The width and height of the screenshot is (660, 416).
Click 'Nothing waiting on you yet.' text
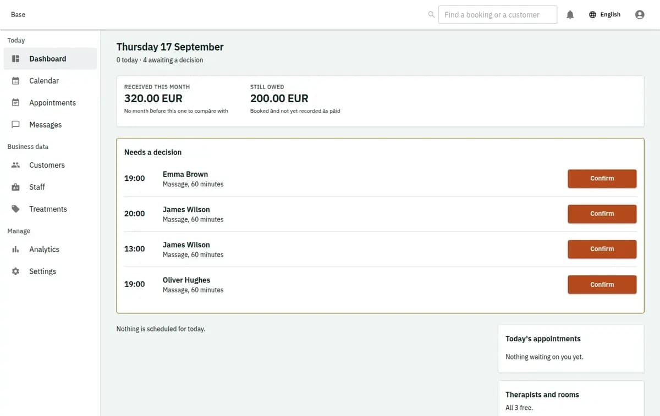[x=544, y=357]
